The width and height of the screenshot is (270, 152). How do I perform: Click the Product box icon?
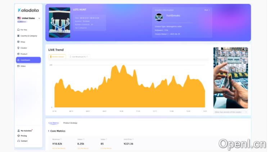(18, 54)
